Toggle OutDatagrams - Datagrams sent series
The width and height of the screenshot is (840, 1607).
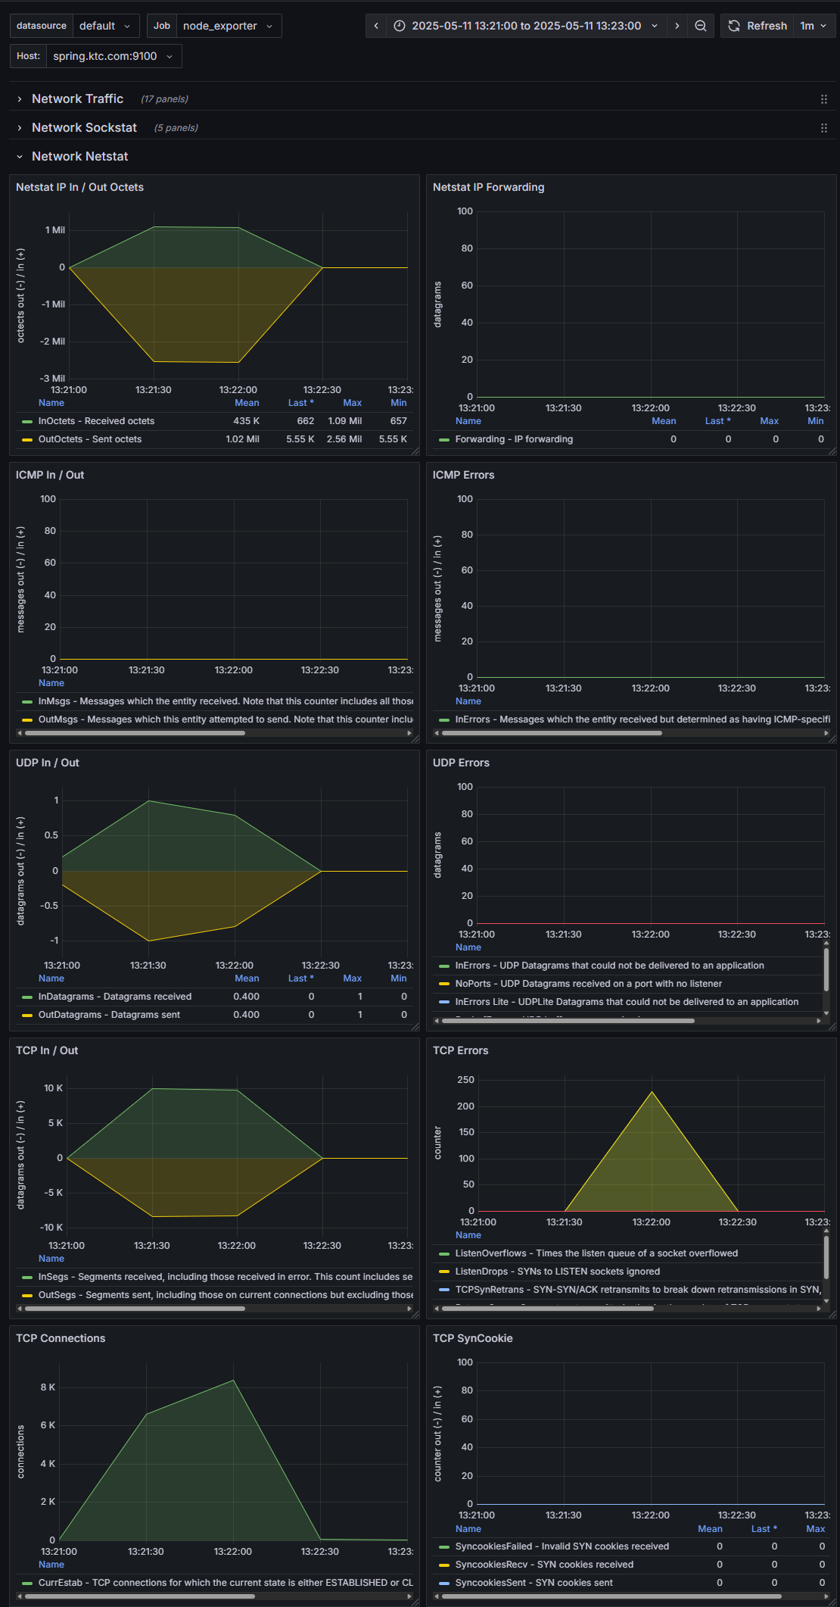click(x=109, y=1015)
